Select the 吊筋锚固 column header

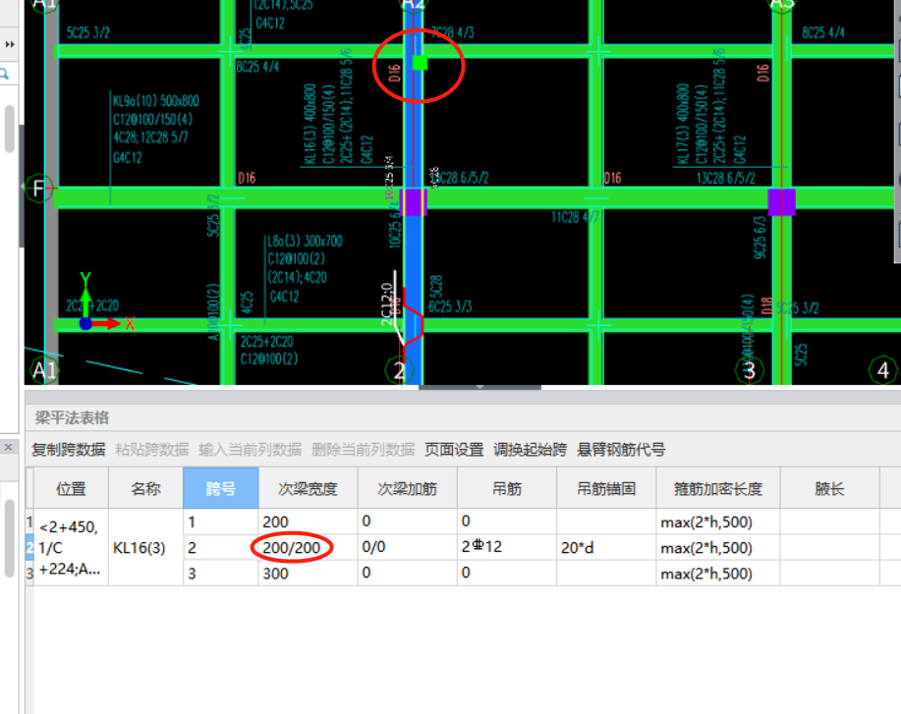tap(606, 488)
